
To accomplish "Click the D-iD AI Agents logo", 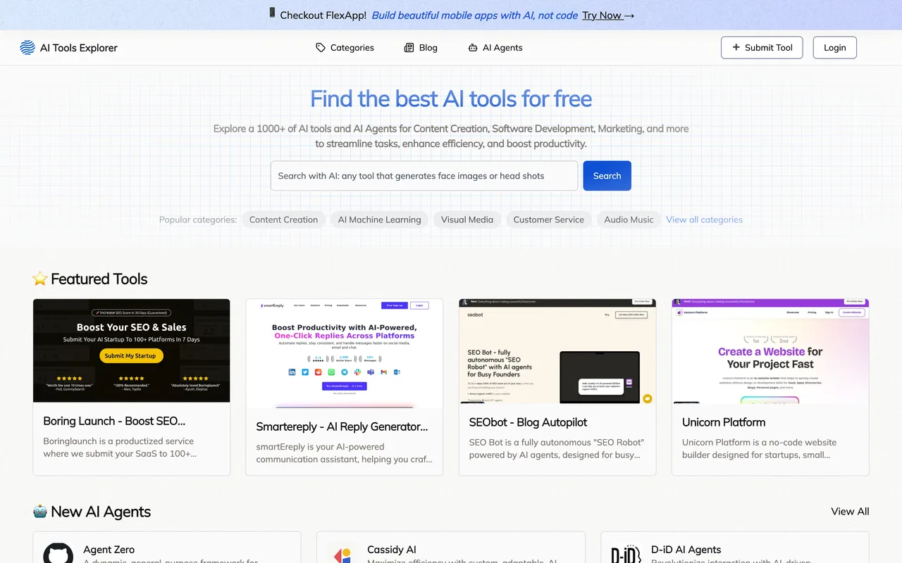I will click(x=626, y=553).
